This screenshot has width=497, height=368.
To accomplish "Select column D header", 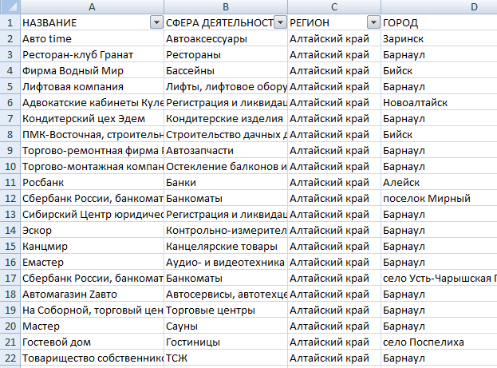I will coord(438,6).
